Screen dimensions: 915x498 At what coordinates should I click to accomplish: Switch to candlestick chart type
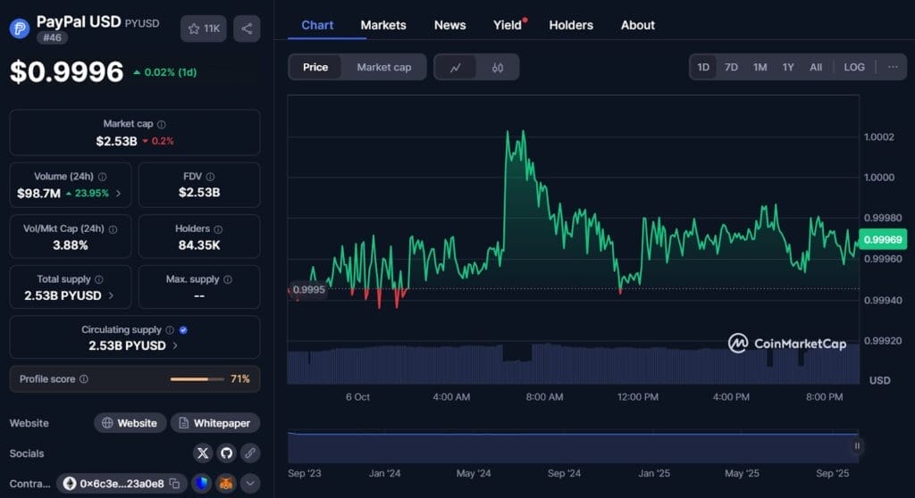point(498,67)
